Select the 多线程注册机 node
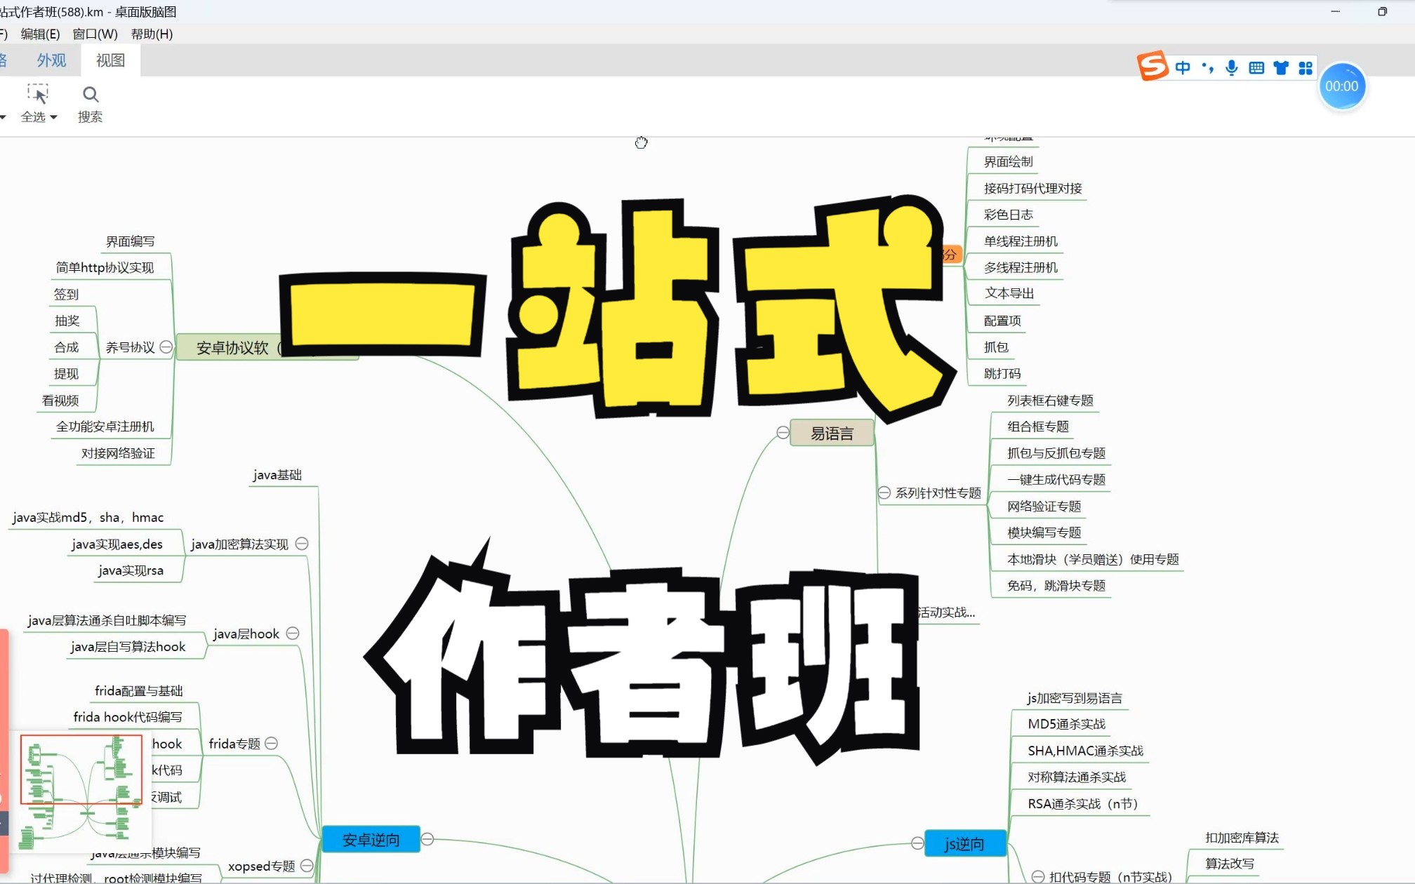 click(1021, 267)
